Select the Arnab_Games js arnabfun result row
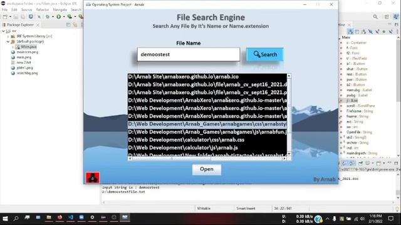Viewport: 401px width, 225px height. point(207,132)
